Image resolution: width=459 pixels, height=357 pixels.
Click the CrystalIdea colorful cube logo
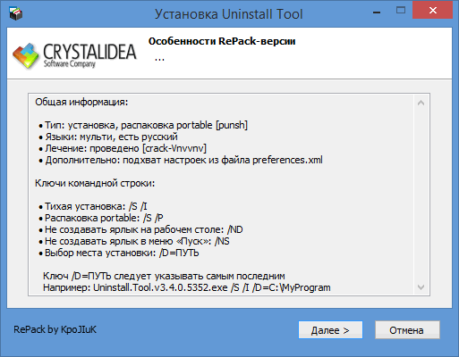pyautogui.click(x=26, y=56)
